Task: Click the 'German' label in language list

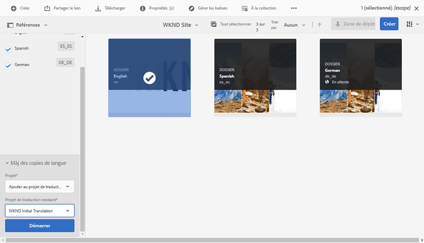Action: click(22, 65)
